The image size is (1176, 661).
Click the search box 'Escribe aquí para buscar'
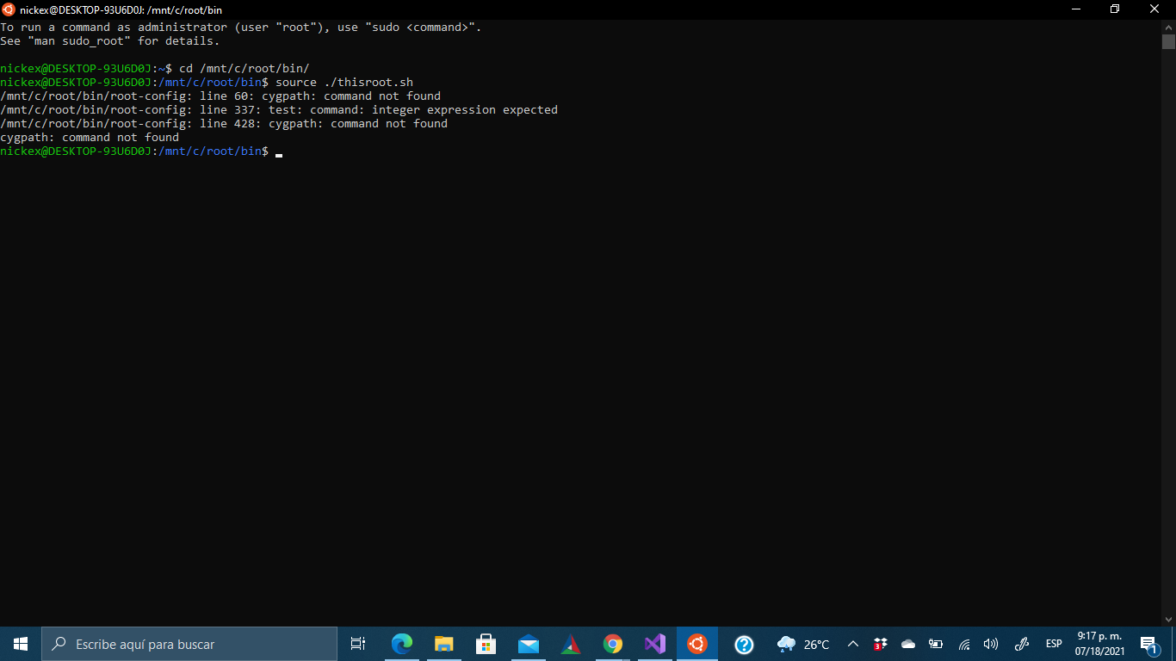click(x=189, y=644)
